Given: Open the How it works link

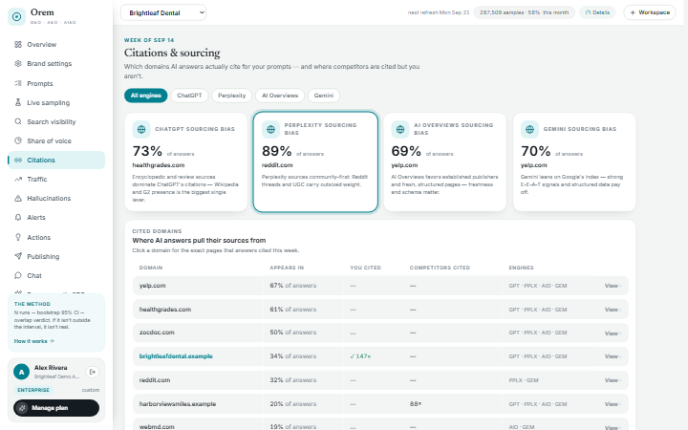Looking at the screenshot, I should click(x=33, y=341).
